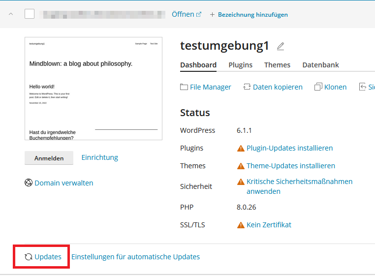Click the warning icon in Plugins row
Viewport: 375px width, 276px height.
tap(241, 149)
